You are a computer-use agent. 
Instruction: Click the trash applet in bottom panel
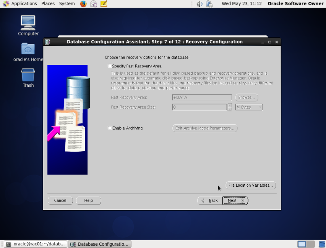322,244
